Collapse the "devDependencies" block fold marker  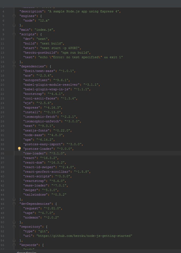(14, 204)
